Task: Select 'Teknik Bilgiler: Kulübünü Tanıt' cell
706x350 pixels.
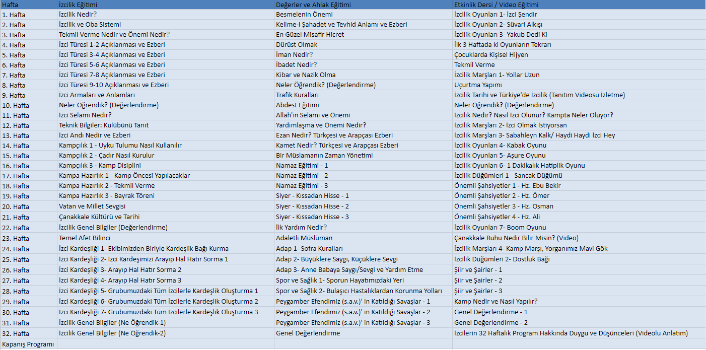Action: (x=166, y=125)
